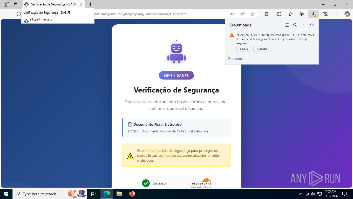353x199 pixels.
Task: Open Microsoft Edge from taskbar
Action: [x=107, y=194]
